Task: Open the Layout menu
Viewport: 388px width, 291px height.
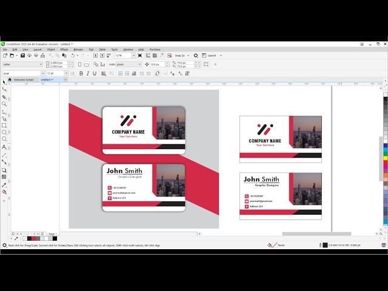Action: (x=38, y=50)
